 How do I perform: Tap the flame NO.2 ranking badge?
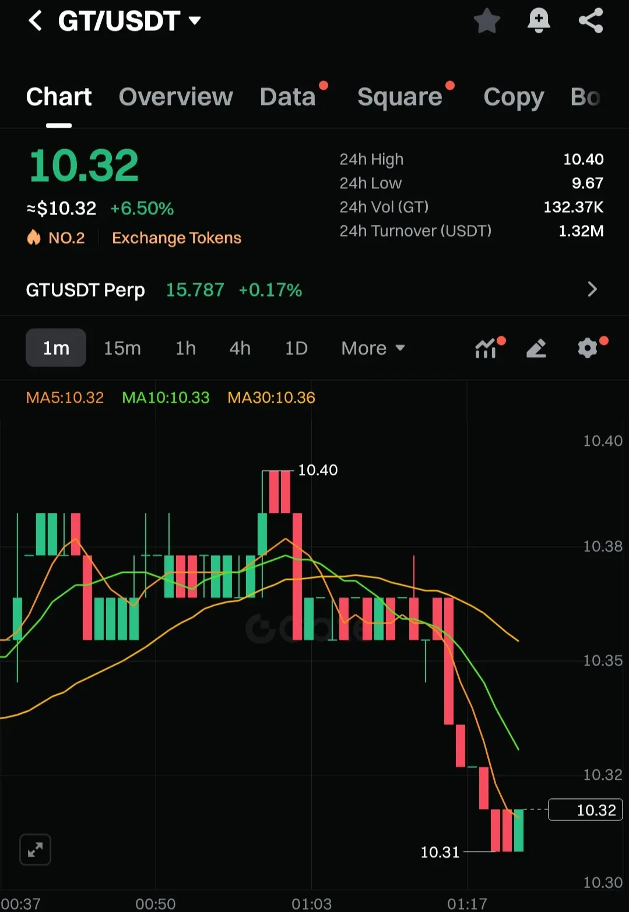[56, 238]
